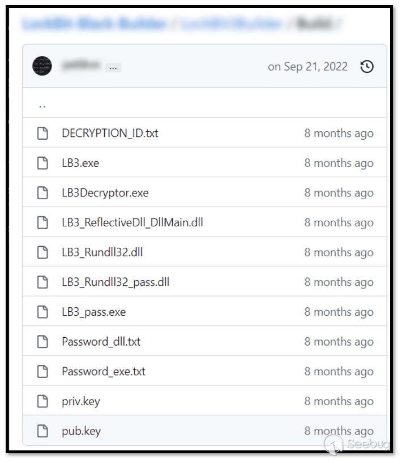Viewport: 406px width, 460px height.
Task: Click the file icon beside LB3Decryptor.exe
Action: click(x=43, y=192)
